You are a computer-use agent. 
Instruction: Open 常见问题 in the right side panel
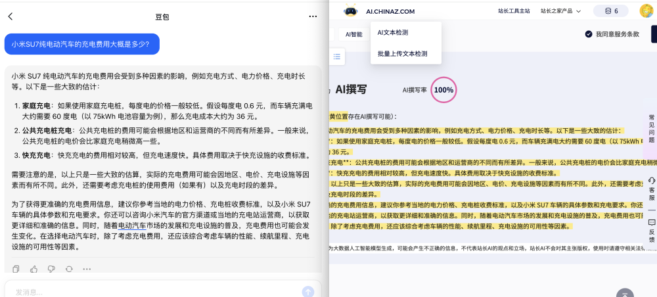point(652,128)
